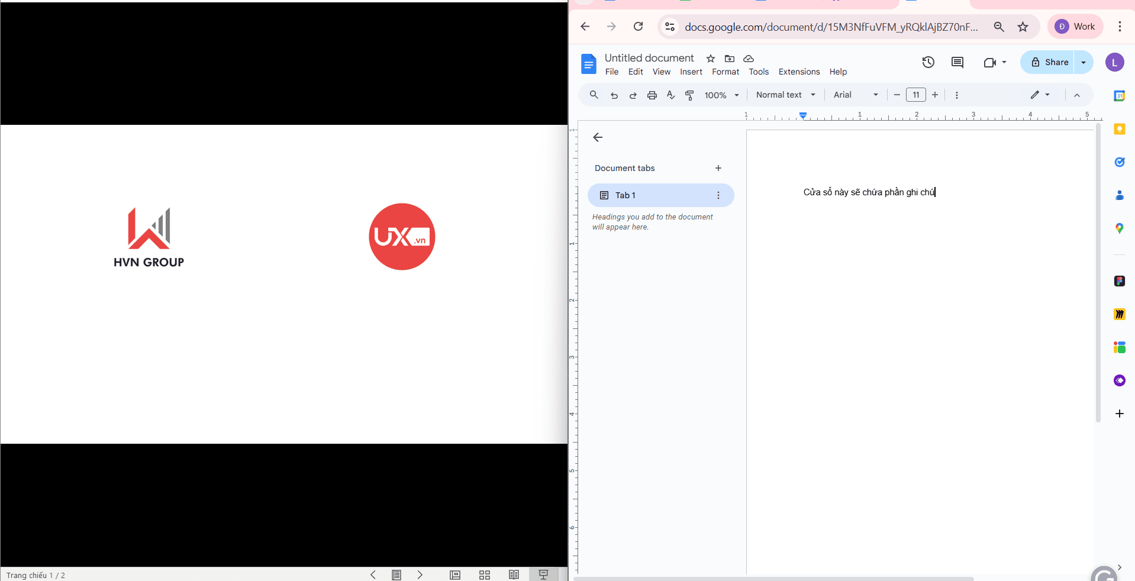Open the Tasks side panel
The height and width of the screenshot is (581, 1135).
click(x=1120, y=162)
